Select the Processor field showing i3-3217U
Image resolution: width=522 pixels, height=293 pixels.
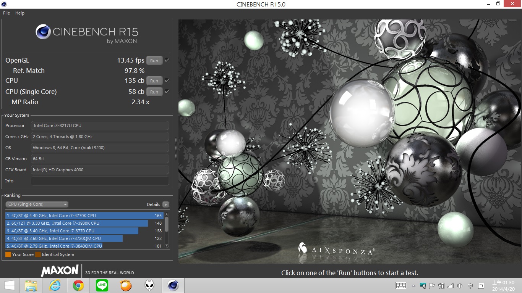pyautogui.click(x=100, y=126)
